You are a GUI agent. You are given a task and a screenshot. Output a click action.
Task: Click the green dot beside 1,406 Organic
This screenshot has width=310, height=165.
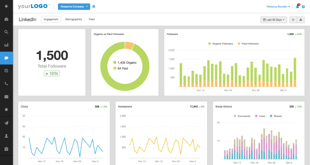[115, 62]
